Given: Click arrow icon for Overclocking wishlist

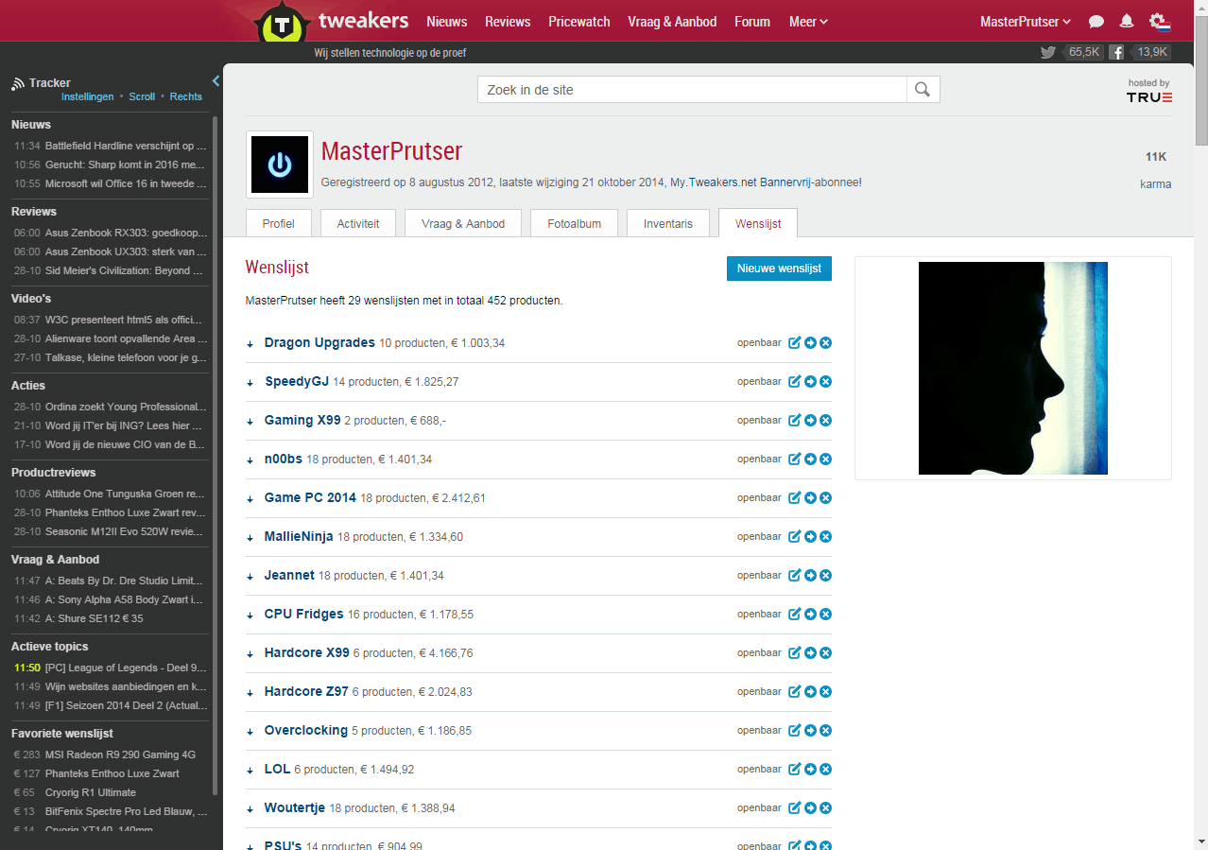Looking at the screenshot, I should tap(810, 730).
